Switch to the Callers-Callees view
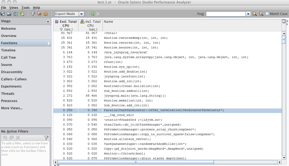289x166 pixels. pyautogui.click(x=14, y=79)
